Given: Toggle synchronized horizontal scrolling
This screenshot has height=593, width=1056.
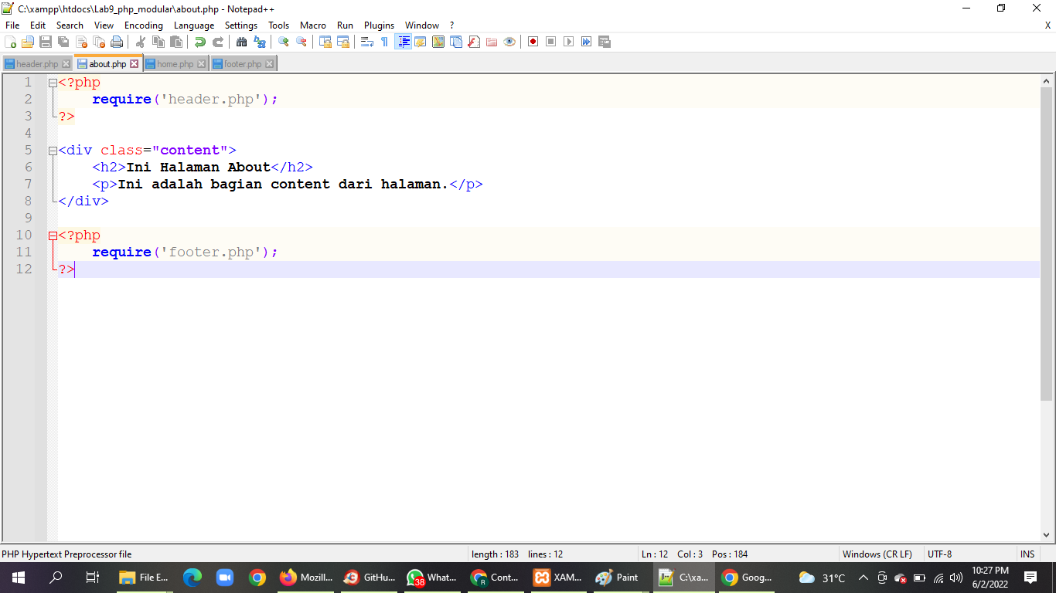Looking at the screenshot, I should click(x=343, y=42).
